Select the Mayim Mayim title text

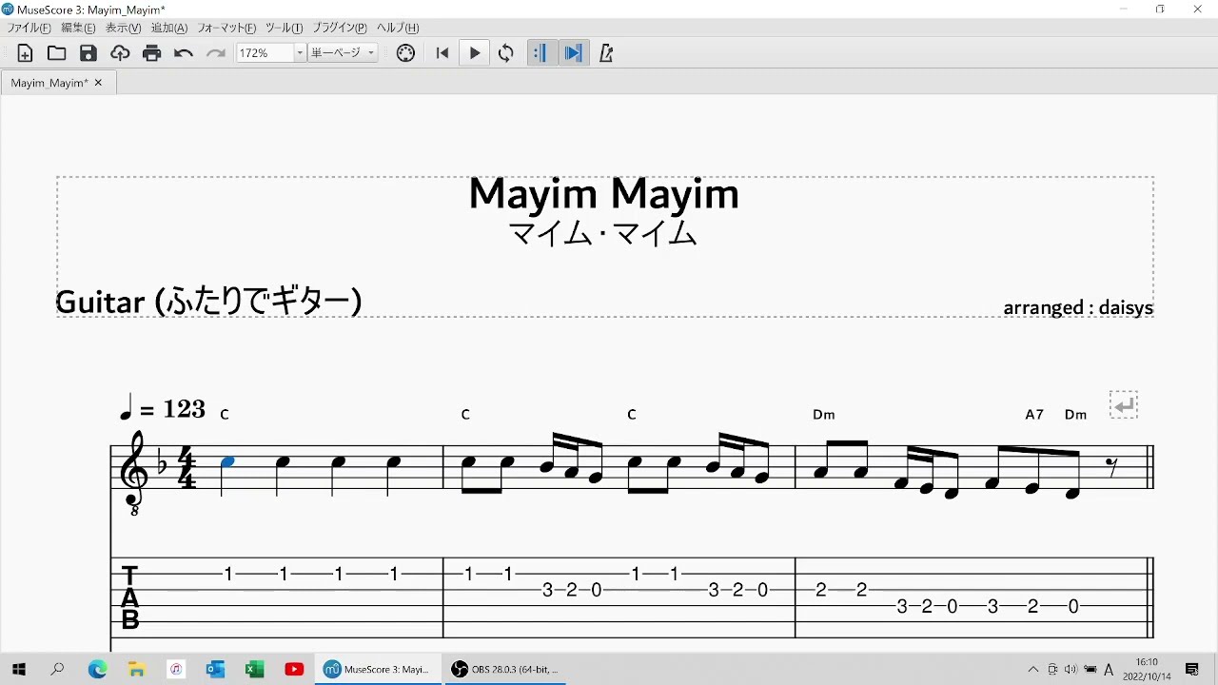(x=604, y=194)
